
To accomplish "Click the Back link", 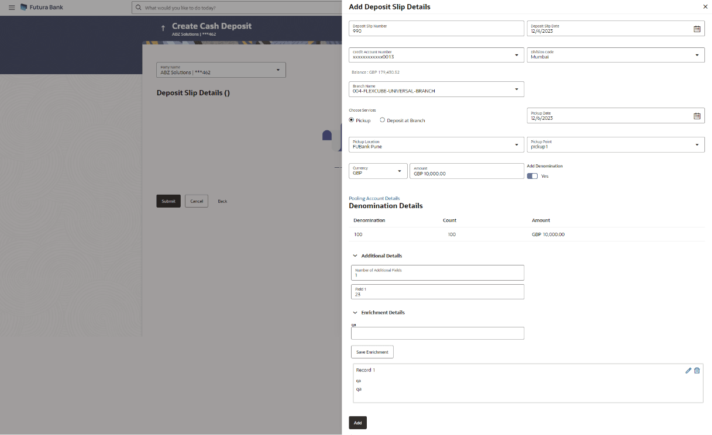I will (x=222, y=201).
